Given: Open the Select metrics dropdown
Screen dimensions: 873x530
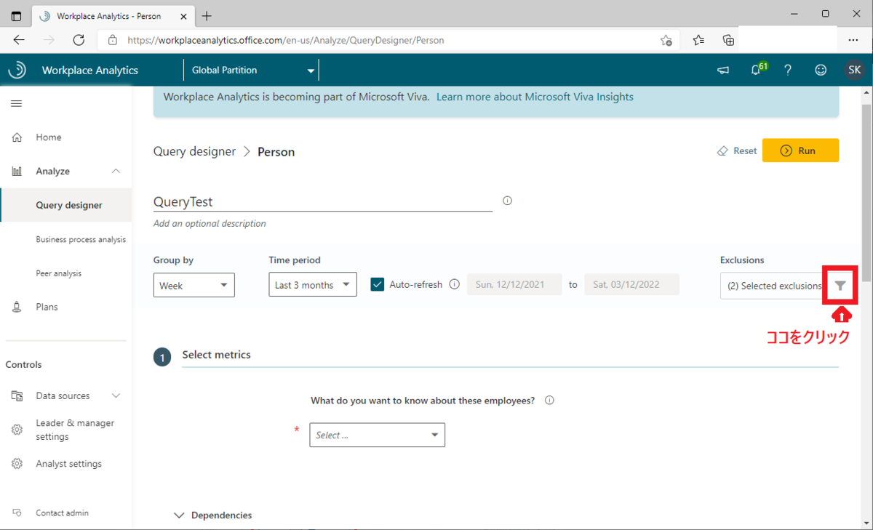Looking at the screenshot, I should point(377,435).
